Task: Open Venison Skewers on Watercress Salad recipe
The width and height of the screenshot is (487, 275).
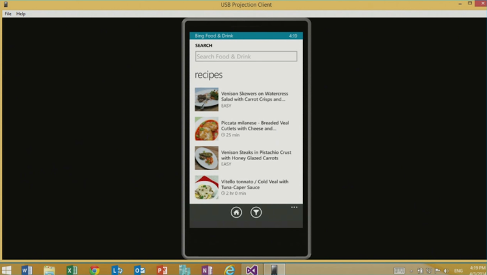Action: coord(246,99)
